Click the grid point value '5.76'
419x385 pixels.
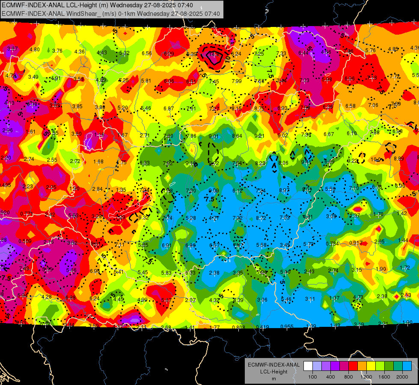(370, 50)
